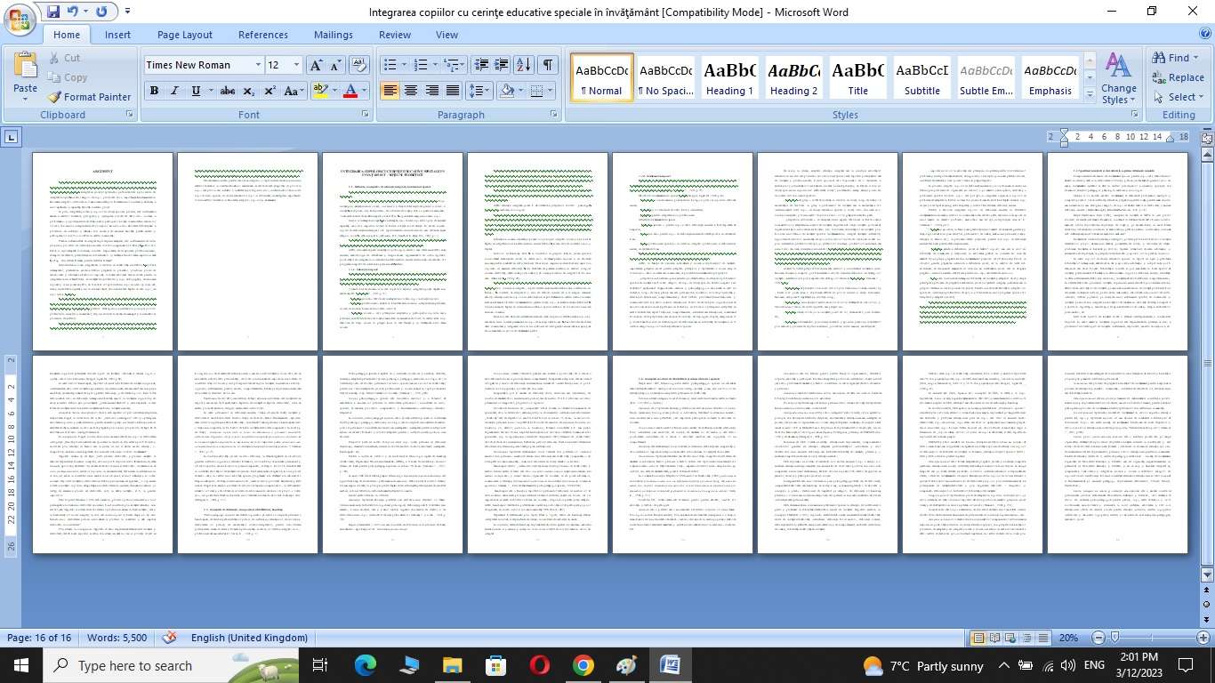The image size is (1215, 683).
Task: Redo the last action
Action: [101, 12]
